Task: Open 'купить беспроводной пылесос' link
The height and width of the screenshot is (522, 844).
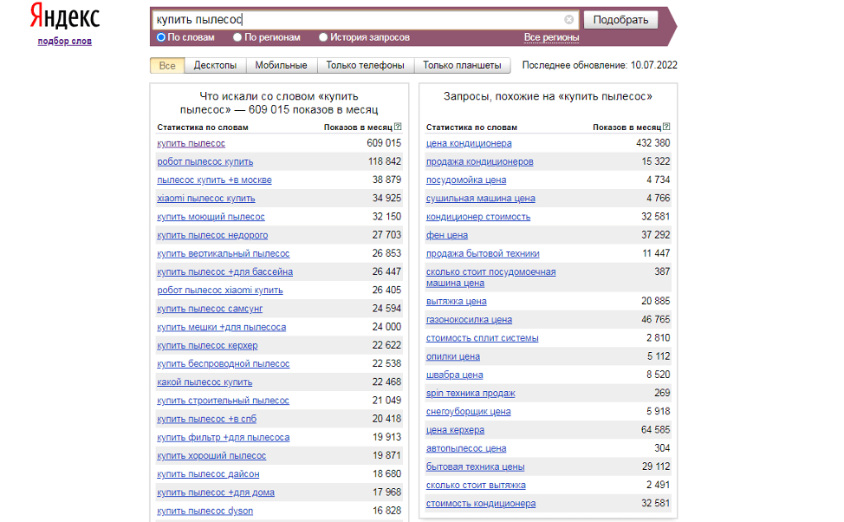Action: click(224, 363)
